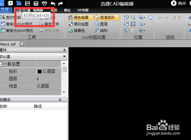Collapse the 一般设置 section
The height and width of the screenshot is (140, 191).
(x=1, y=64)
